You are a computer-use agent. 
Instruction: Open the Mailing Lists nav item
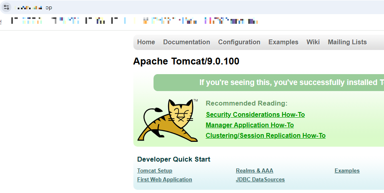coord(347,42)
